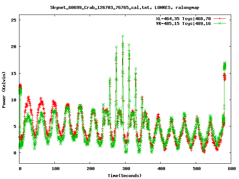Click the highest green peak near 22 Kelvin

pos(123,36)
